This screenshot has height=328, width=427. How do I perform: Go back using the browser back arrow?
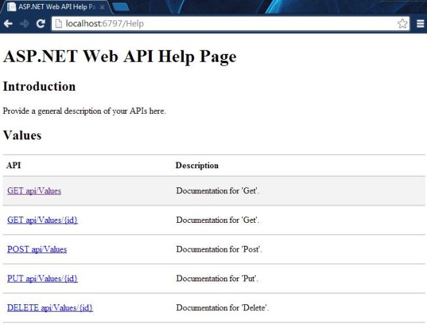8,24
